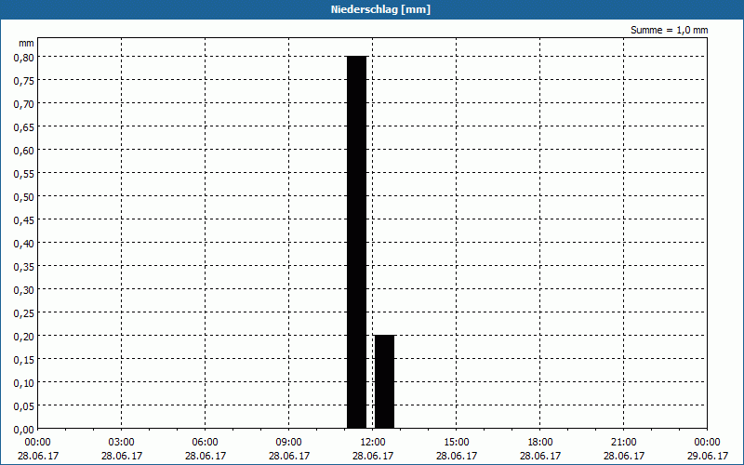Click the 0,00 y-axis label
This screenshot has width=744, height=465.
(x=24, y=430)
